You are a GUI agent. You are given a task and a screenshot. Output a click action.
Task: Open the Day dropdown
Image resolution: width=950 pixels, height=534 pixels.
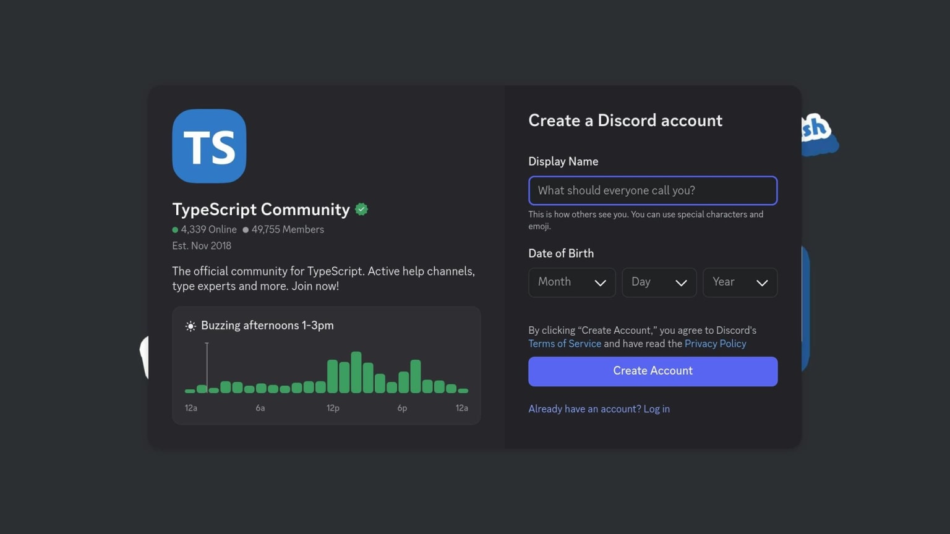pos(659,282)
